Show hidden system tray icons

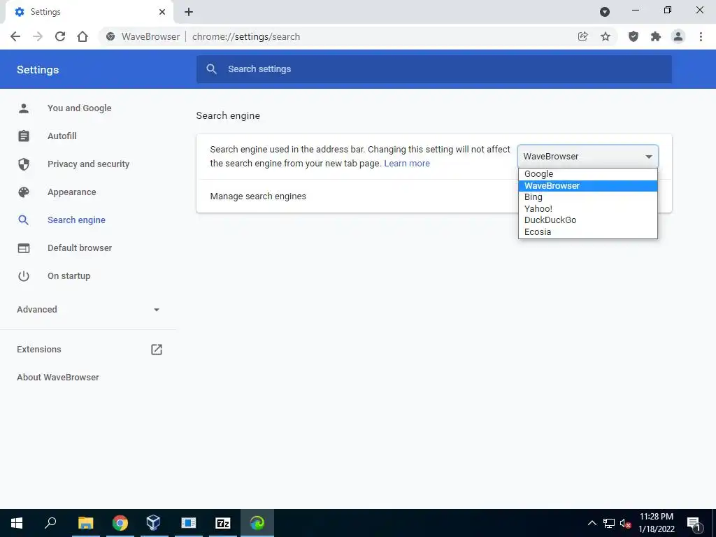(x=592, y=523)
